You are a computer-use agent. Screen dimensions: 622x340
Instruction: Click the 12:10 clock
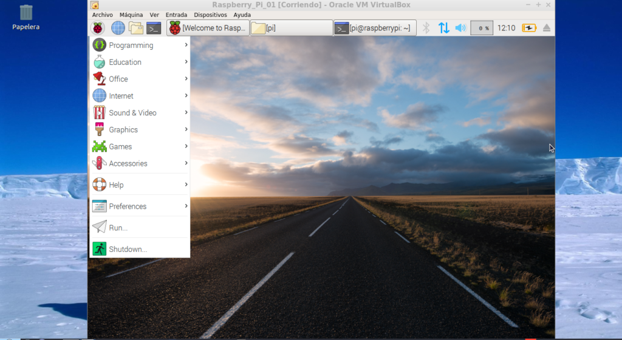pyautogui.click(x=506, y=28)
